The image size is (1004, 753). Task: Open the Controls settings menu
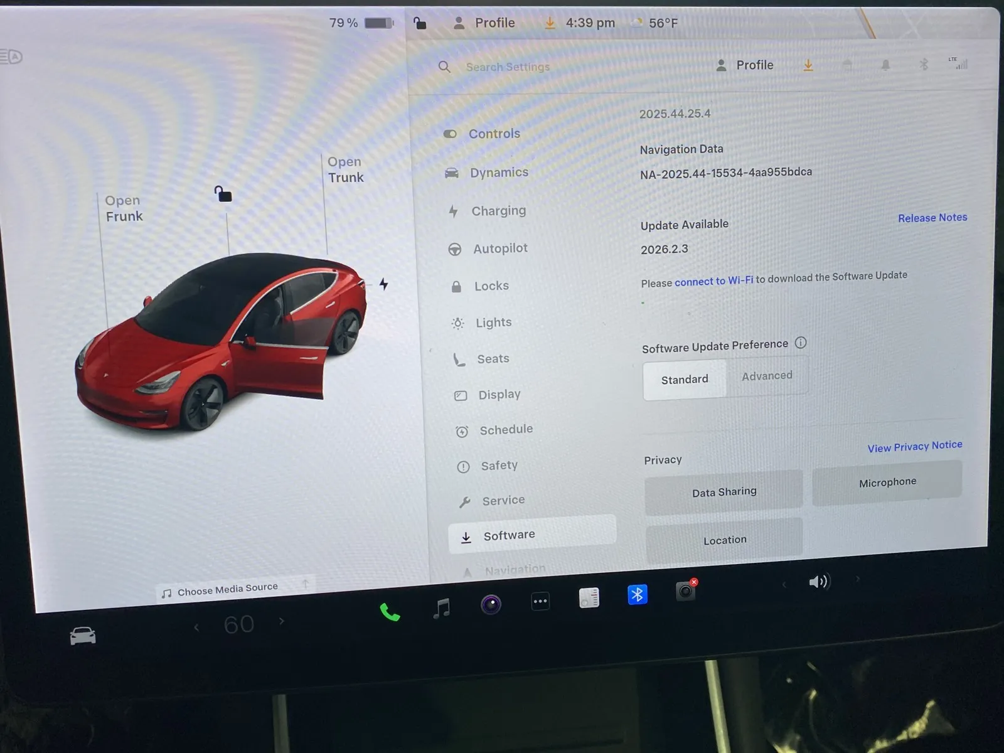[494, 134]
